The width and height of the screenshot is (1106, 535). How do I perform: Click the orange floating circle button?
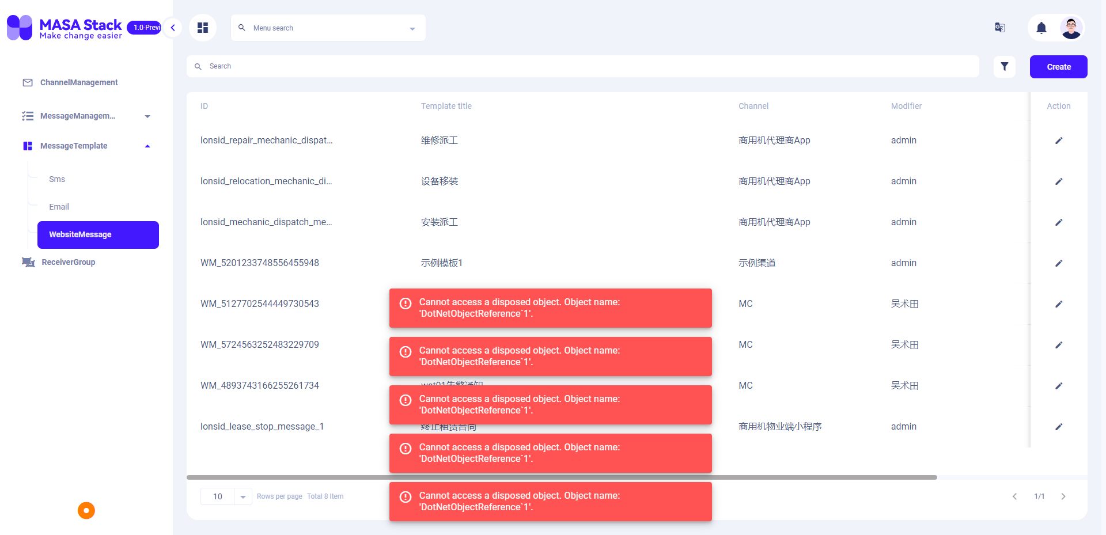coord(86,510)
